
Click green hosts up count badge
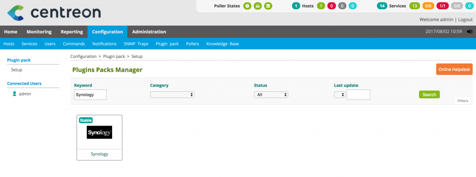[x=321, y=6]
